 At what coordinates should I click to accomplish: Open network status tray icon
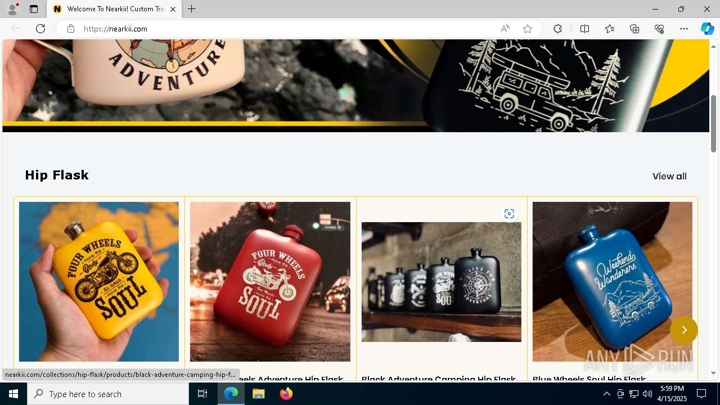click(x=634, y=394)
